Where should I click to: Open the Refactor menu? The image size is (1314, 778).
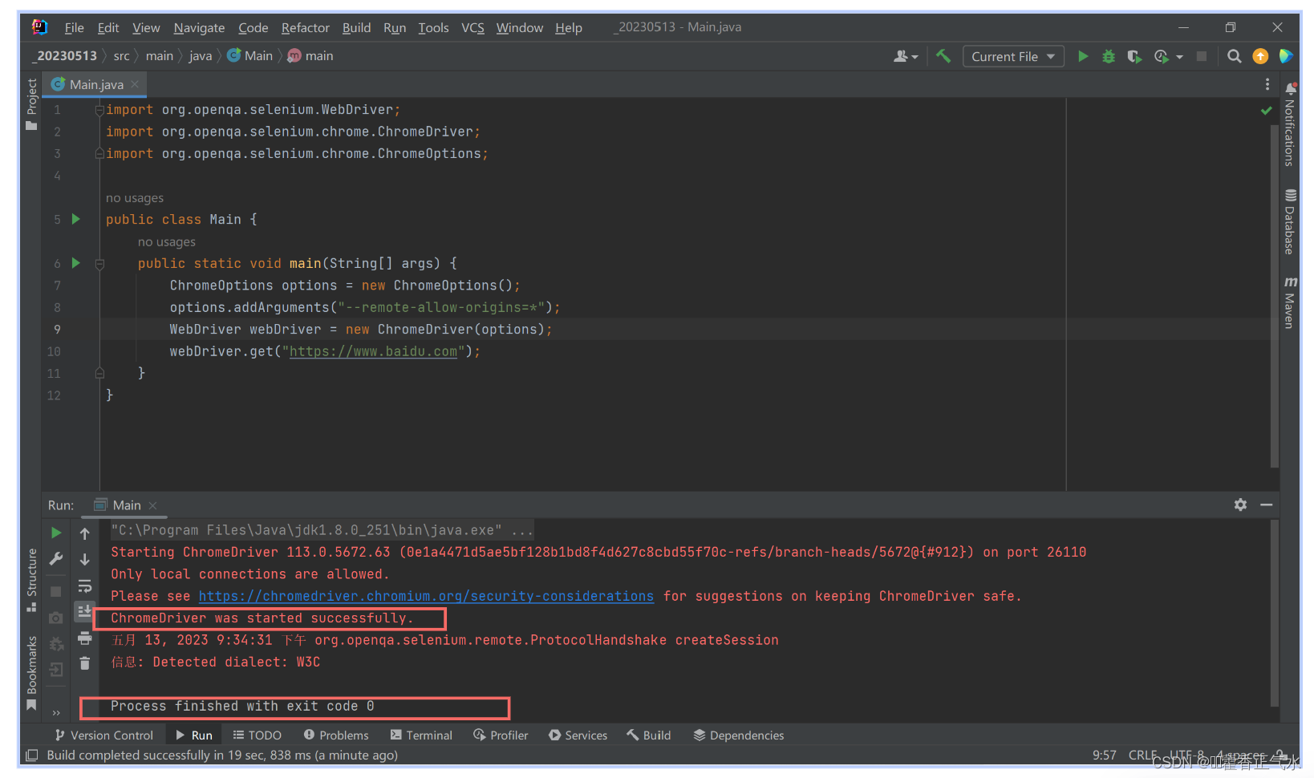pos(305,27)
